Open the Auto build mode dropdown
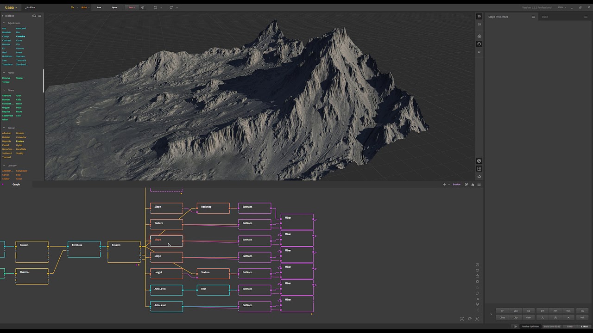This screenshot has height=333, width=593. tap(85, 7)
